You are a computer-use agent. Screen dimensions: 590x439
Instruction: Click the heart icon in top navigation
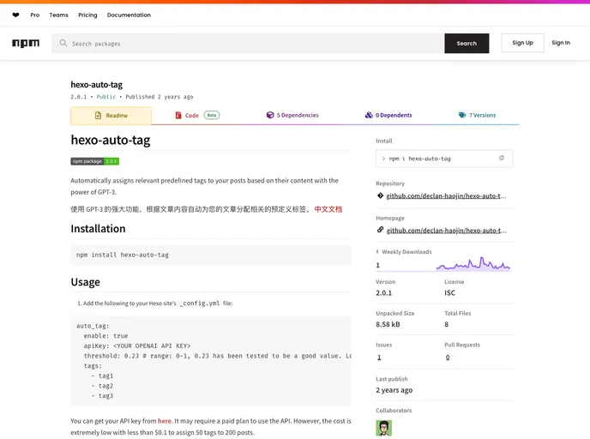15,15
